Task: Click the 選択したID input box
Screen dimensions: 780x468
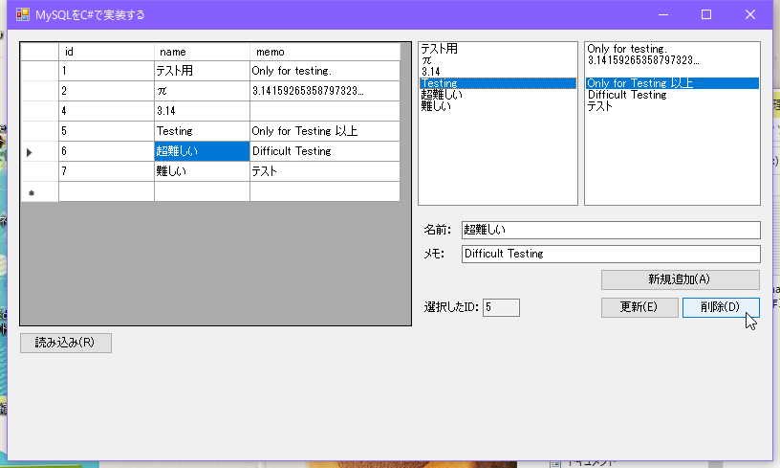Action: [501, 307]
